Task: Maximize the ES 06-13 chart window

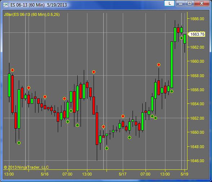Action: pyautogui.click(x=190, y=3)
